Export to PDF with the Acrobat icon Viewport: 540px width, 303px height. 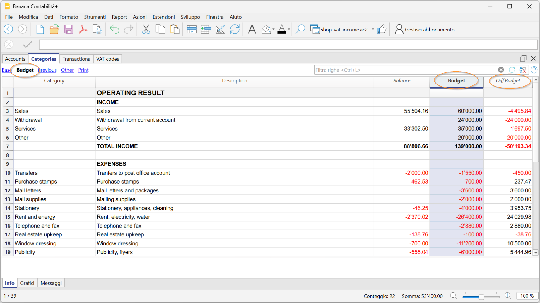pos(83,29)
